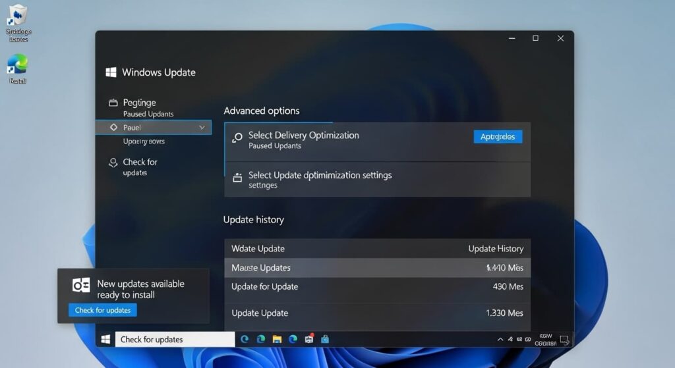Select the Pauel sidebar item

point(154,127)
